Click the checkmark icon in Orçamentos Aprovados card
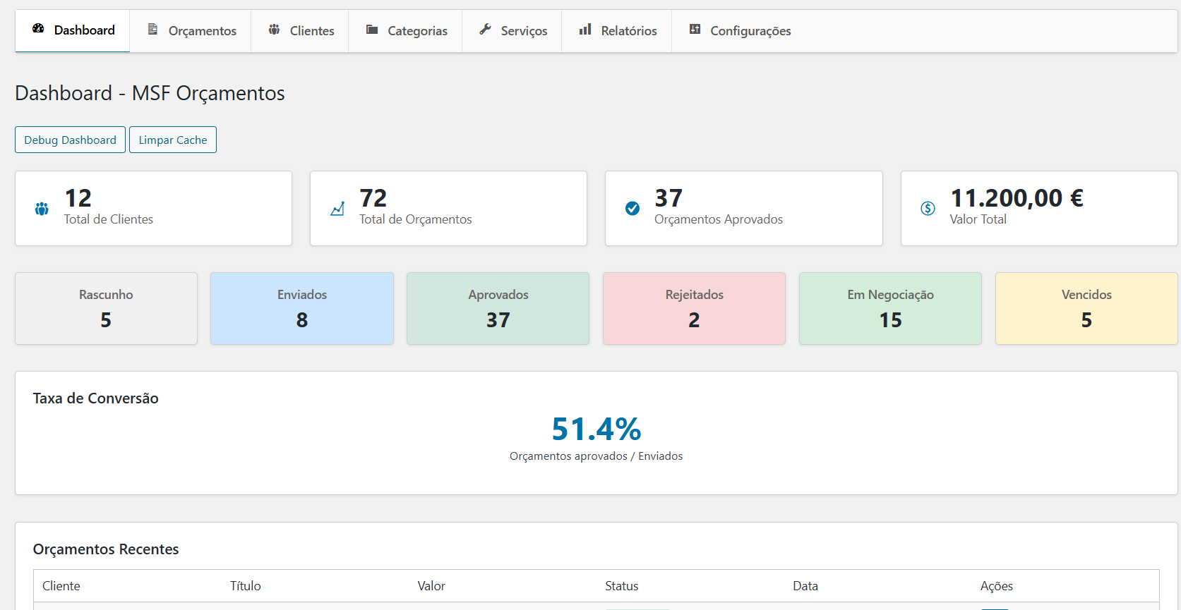1181x610 pixels. point(633,209)
